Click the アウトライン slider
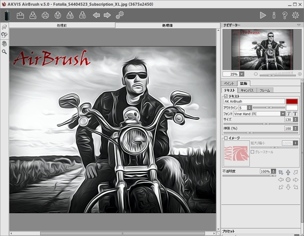The width and height of the screenshot is (304, 236). [x=269, y=107]
